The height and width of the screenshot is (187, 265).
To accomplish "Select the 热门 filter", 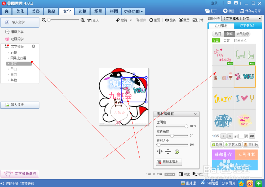I will pyautogui.click(x=218, y=34).
